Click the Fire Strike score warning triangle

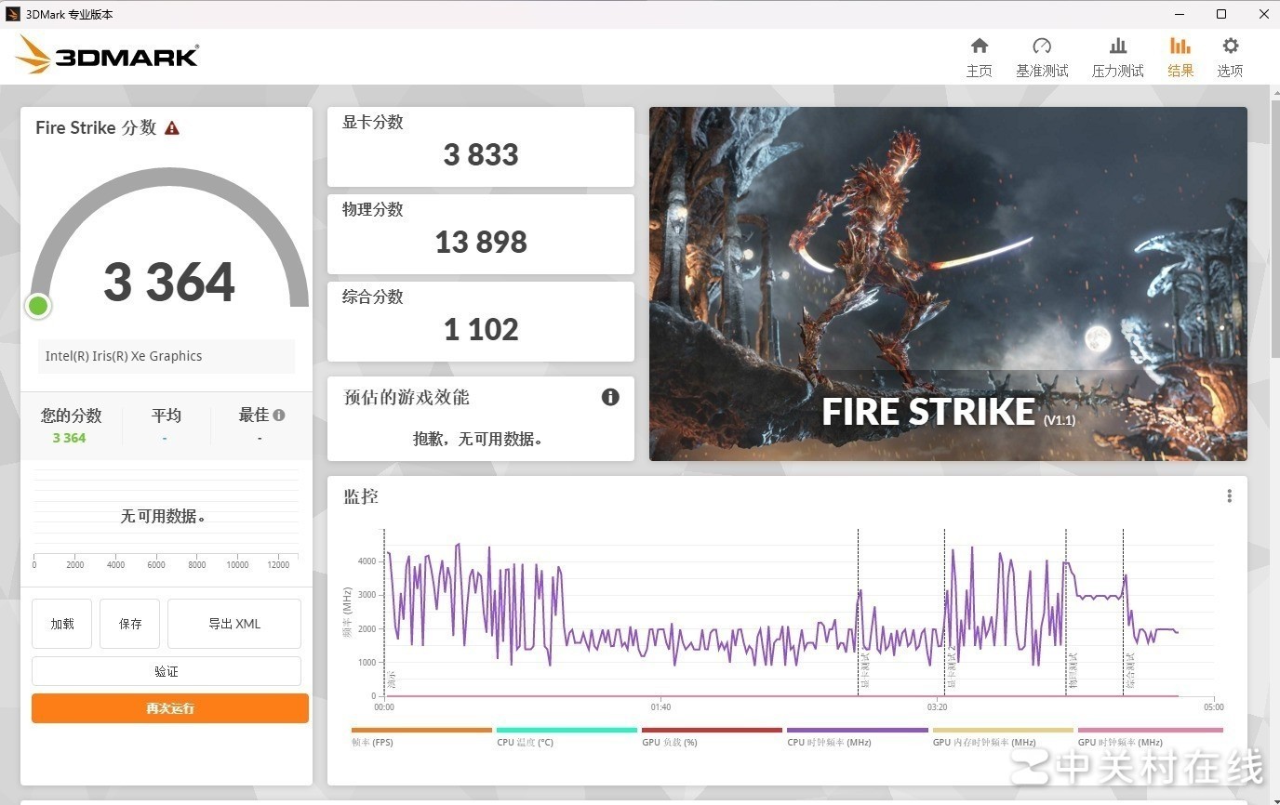[x=172, y=128]
